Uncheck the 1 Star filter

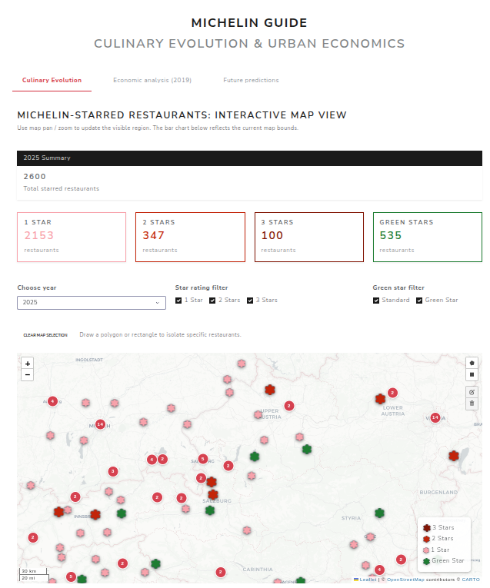click(178, 301)
